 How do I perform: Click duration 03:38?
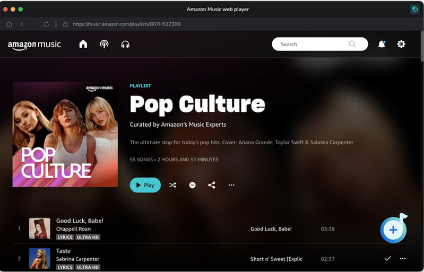[x=328, y=229]
